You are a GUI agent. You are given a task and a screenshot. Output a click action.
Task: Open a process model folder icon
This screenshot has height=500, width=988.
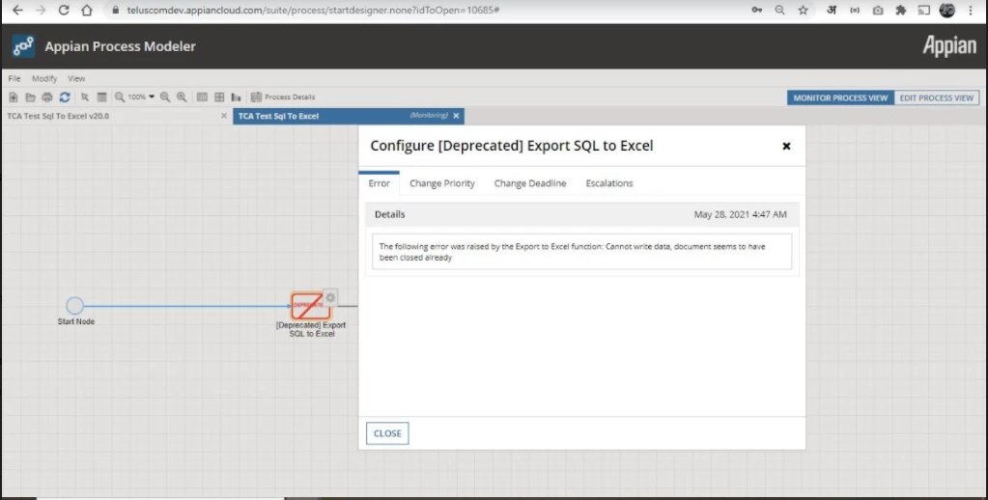point(30,97)
